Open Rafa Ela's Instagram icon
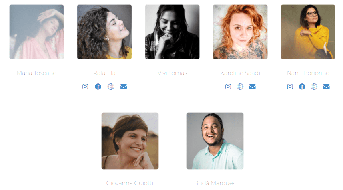343x190 pixels. pos(85,87)
